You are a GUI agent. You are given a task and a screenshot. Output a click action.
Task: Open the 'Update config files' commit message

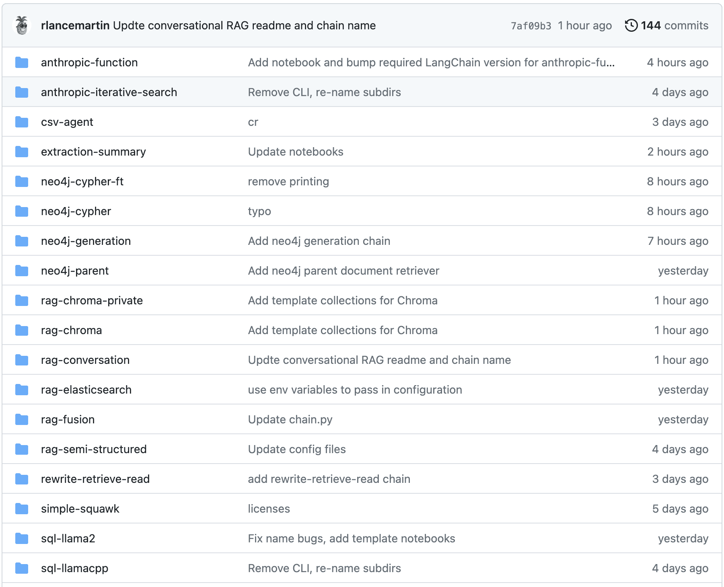297,449
